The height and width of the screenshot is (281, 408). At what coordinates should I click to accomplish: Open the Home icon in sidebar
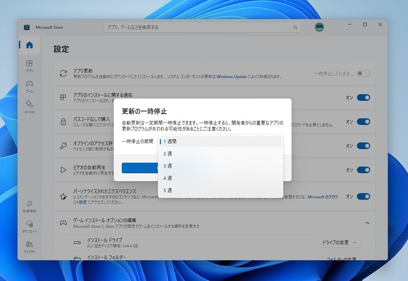(30, 45)
